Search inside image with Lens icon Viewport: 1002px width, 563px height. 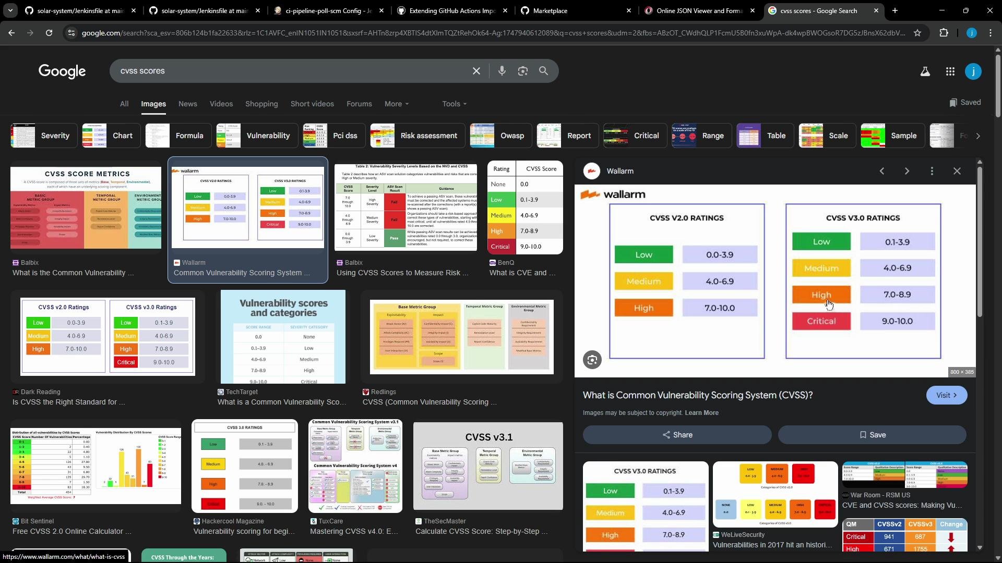coord(592,360)
